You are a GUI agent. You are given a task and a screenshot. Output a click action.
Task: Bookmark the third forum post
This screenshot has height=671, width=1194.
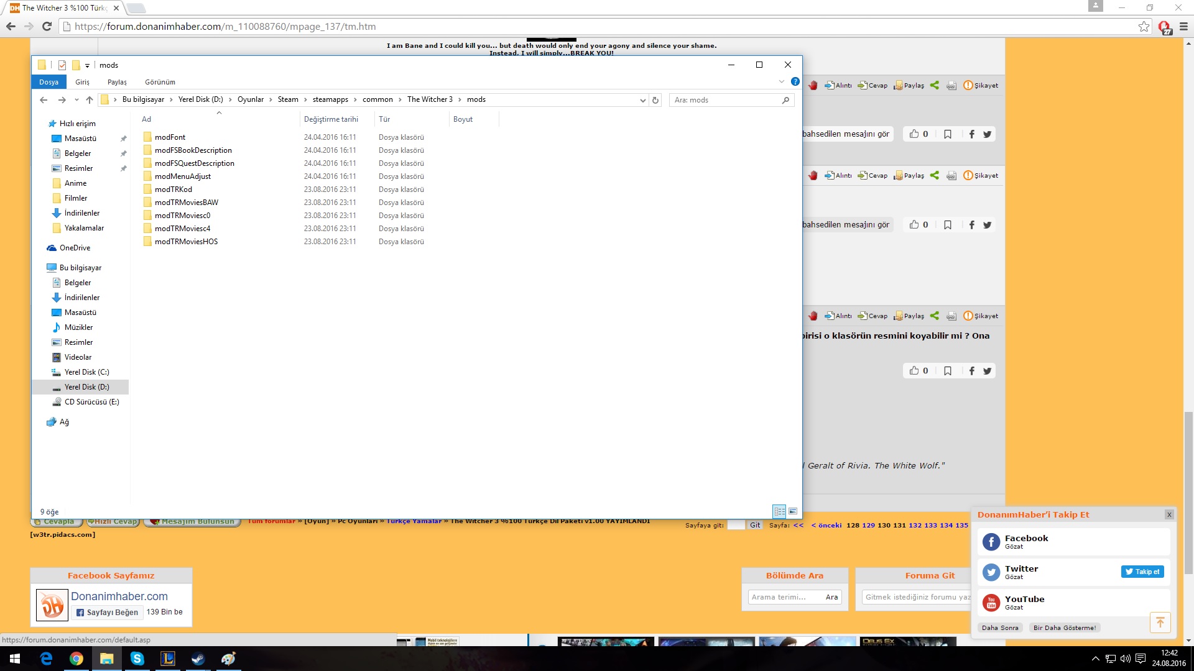(948, 371)
